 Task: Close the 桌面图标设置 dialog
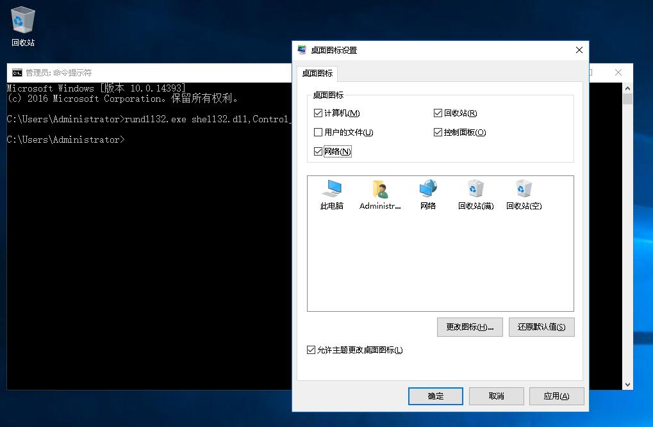tap(579, 51)
